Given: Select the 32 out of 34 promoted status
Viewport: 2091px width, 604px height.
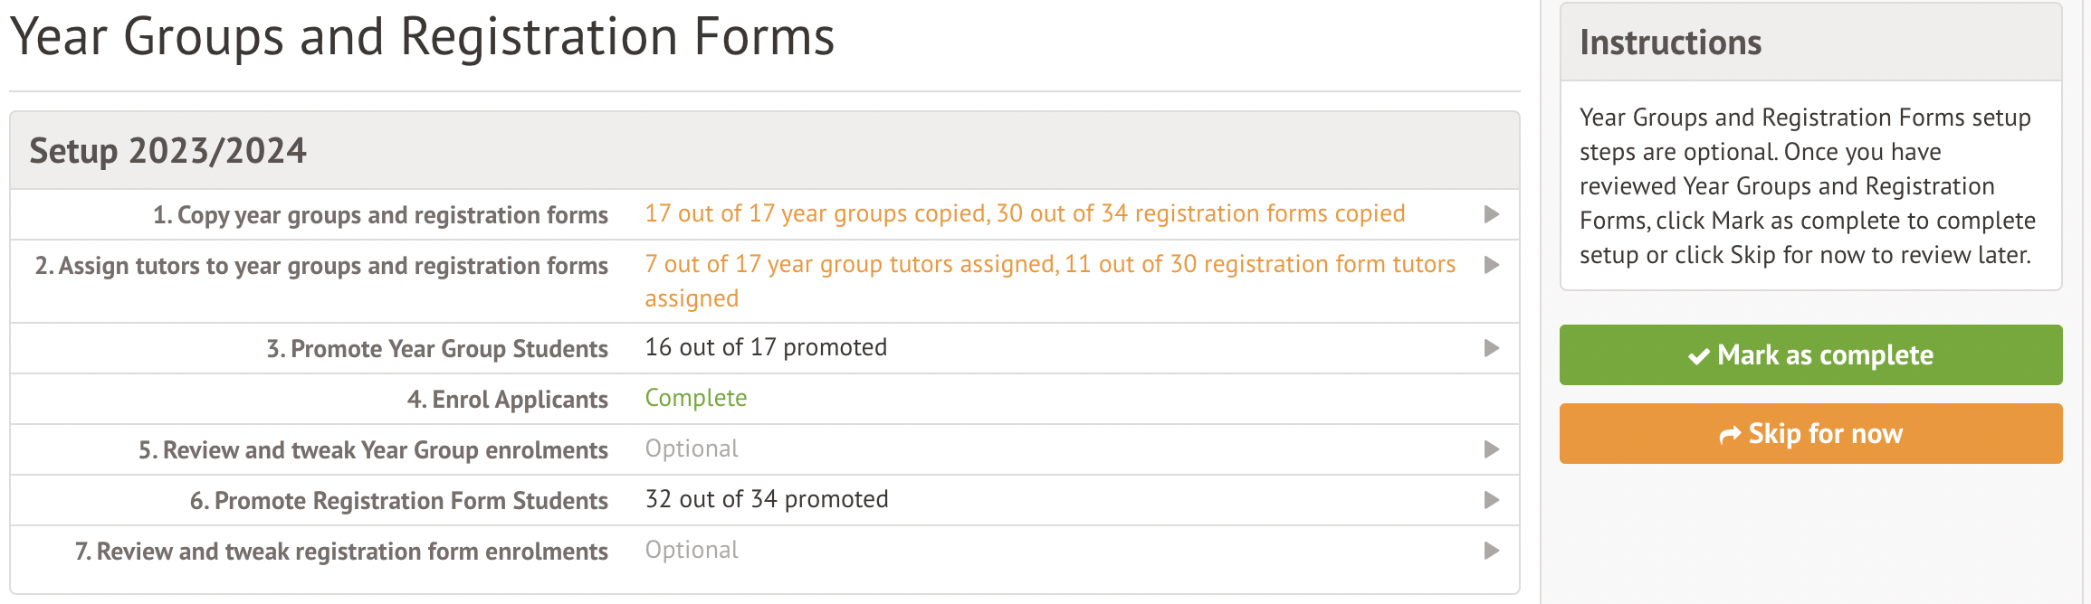Looking at the screenshot, I should click(767, 500).
